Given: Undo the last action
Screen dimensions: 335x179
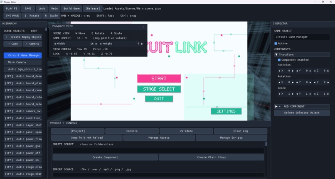Looking at the screenshot, I should (x=42, y=9).
